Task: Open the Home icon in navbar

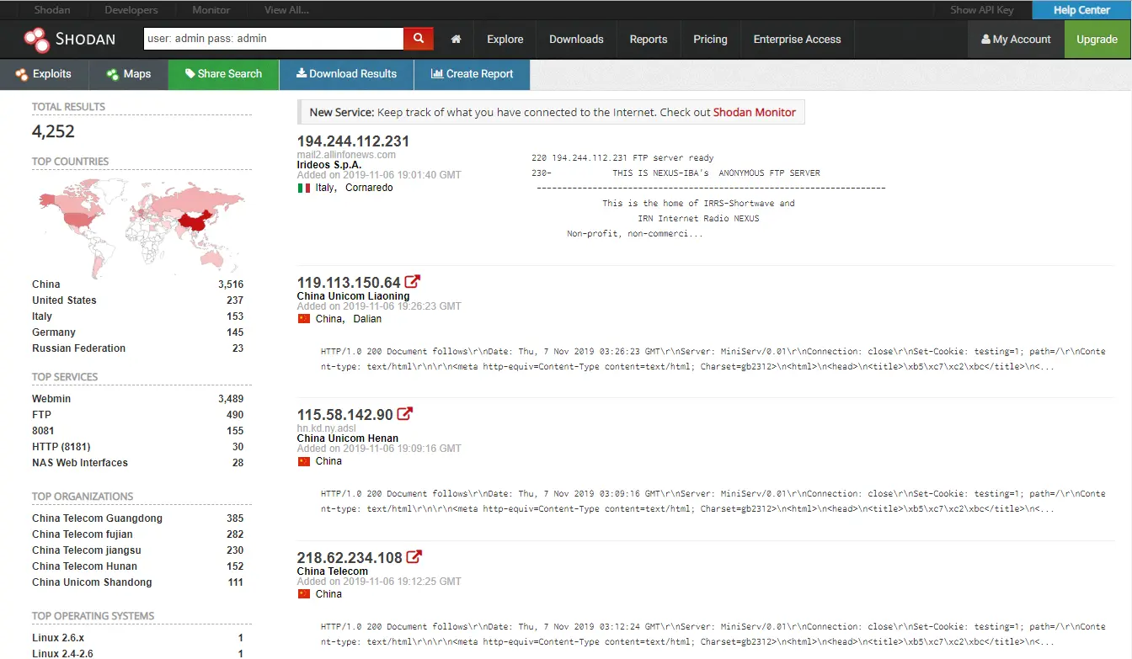Action: pos(456,40)
